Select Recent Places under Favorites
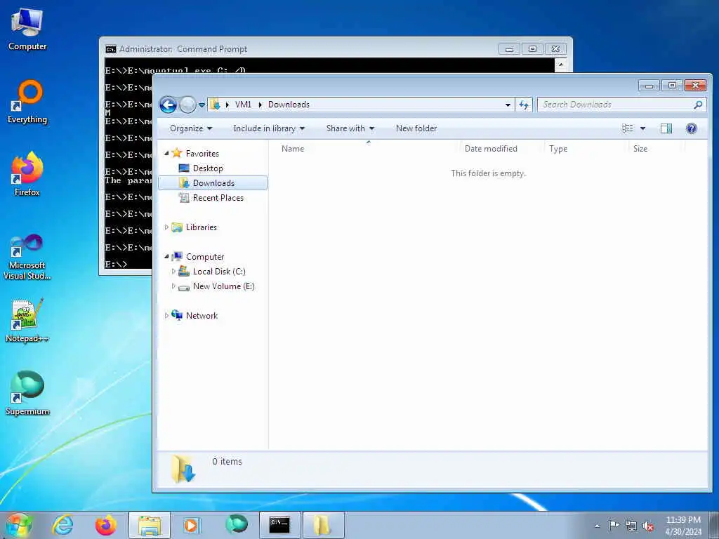Viewport: 719px width, 539px height. [218, 197]
